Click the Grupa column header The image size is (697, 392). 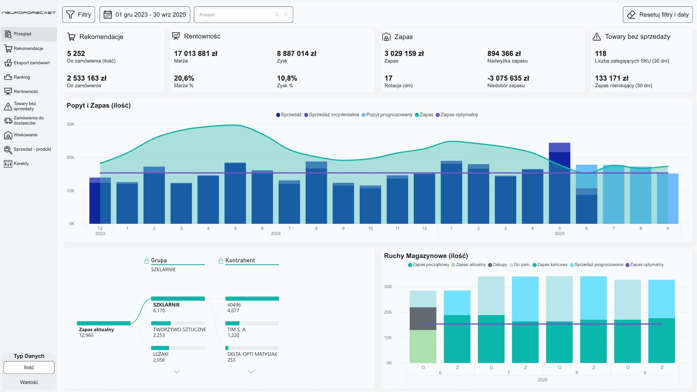coord(159,260)
